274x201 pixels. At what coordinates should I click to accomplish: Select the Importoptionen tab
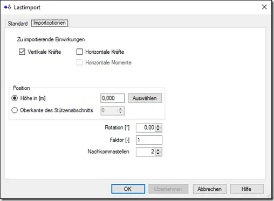50,23
